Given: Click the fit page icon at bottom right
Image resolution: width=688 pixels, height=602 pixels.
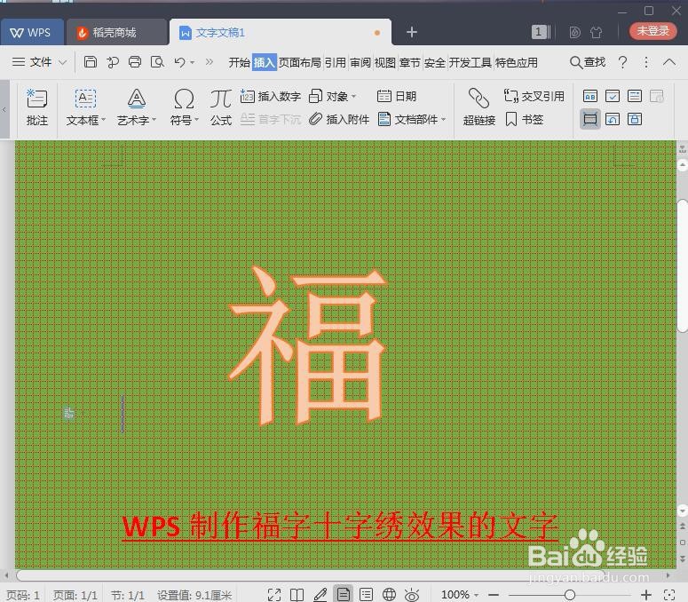Looking at the screenshot, I should tap(669, 595).
